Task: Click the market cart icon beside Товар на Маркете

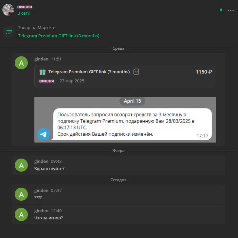Action: [9, 32]
